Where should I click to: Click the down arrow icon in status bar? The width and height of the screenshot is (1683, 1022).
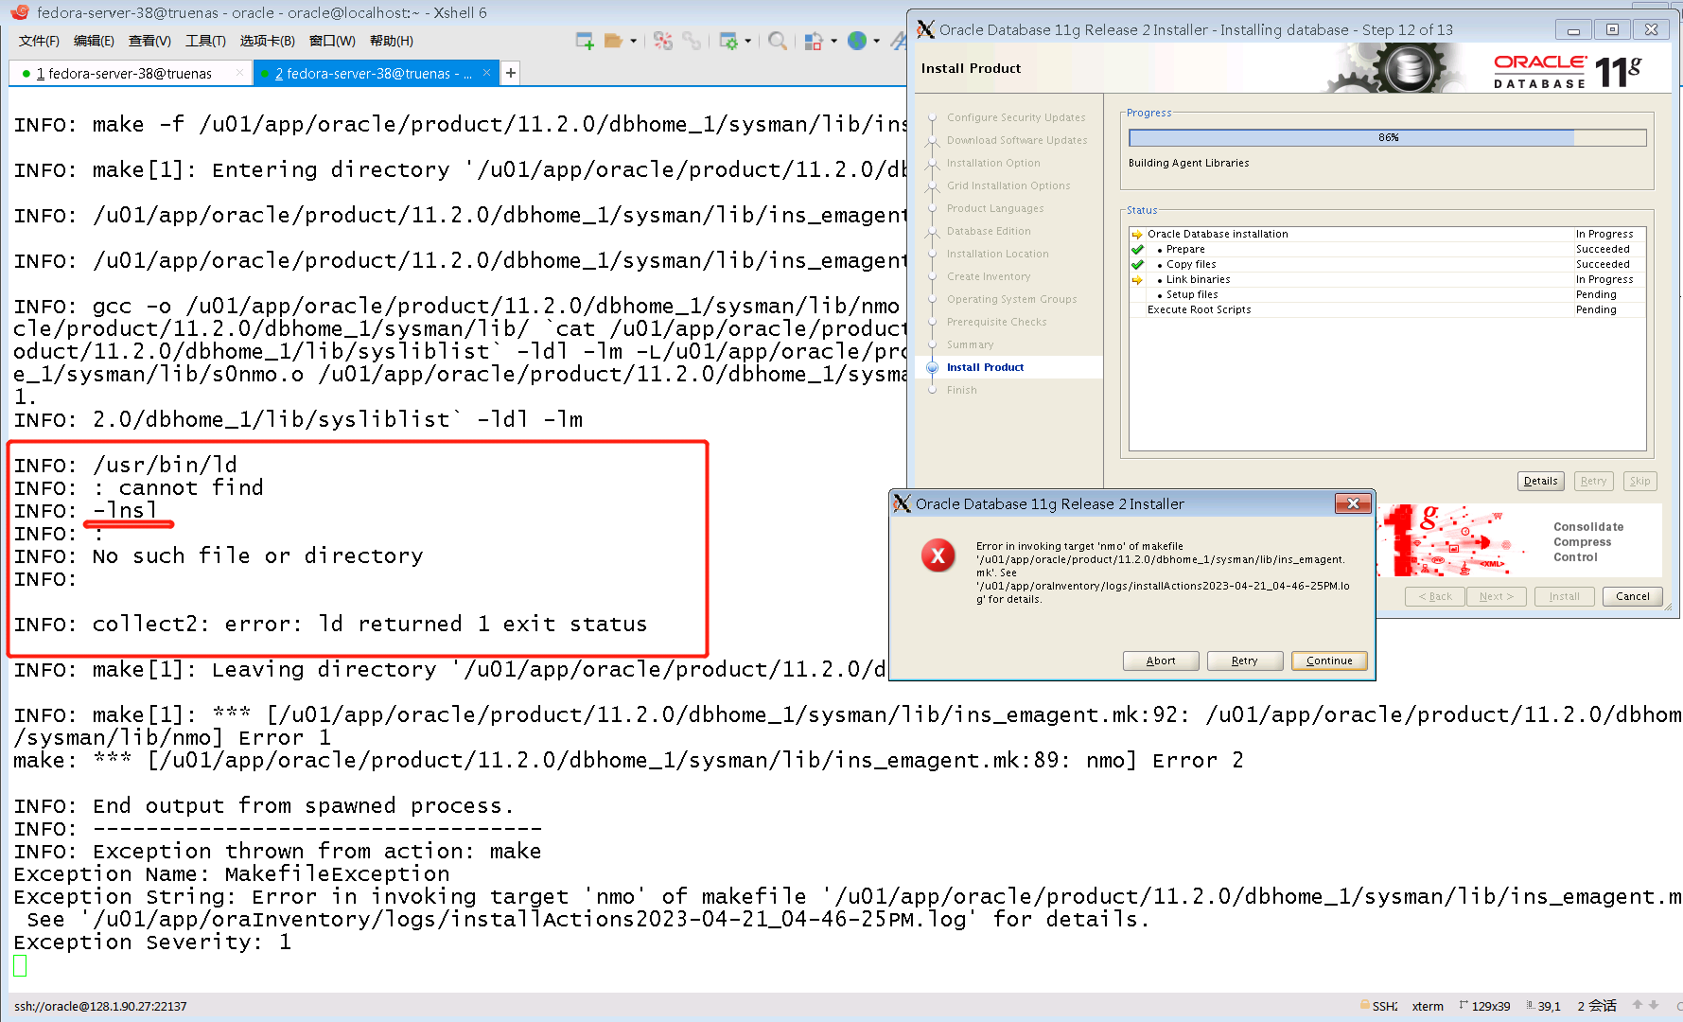point(1654,1005)
